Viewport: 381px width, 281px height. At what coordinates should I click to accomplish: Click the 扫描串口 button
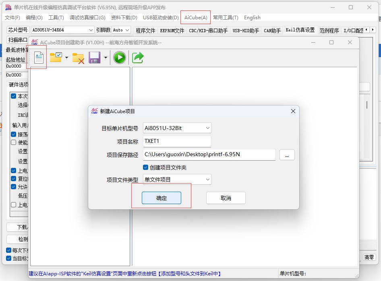coord(17,40)
